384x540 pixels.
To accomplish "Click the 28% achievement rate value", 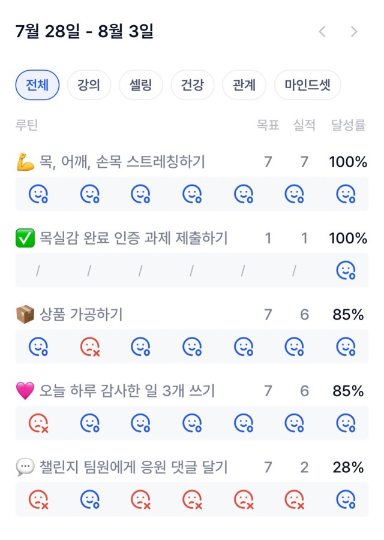I will pos(348,467).
